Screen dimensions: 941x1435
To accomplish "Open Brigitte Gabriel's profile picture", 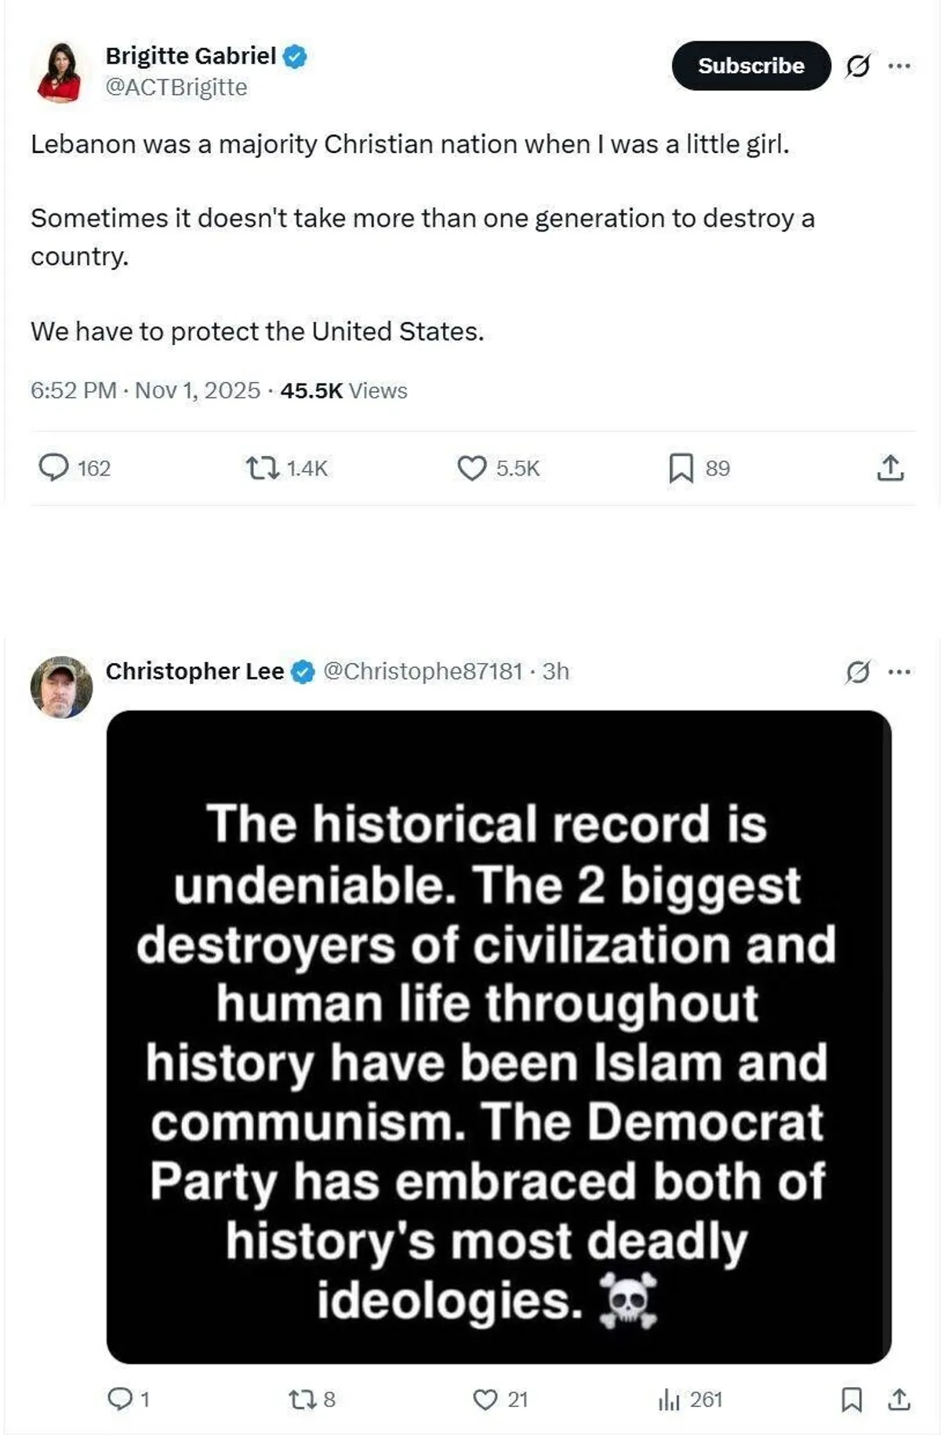I will pyautogui.click(x=59, y=72).
